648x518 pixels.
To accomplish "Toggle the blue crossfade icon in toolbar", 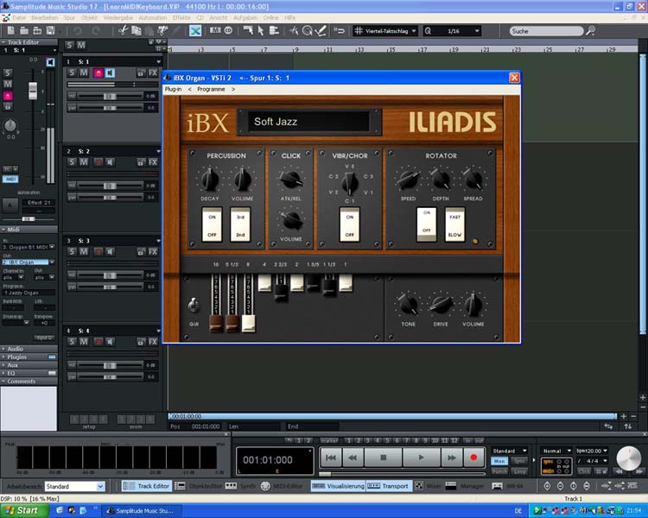I will [x=195, y=30].
